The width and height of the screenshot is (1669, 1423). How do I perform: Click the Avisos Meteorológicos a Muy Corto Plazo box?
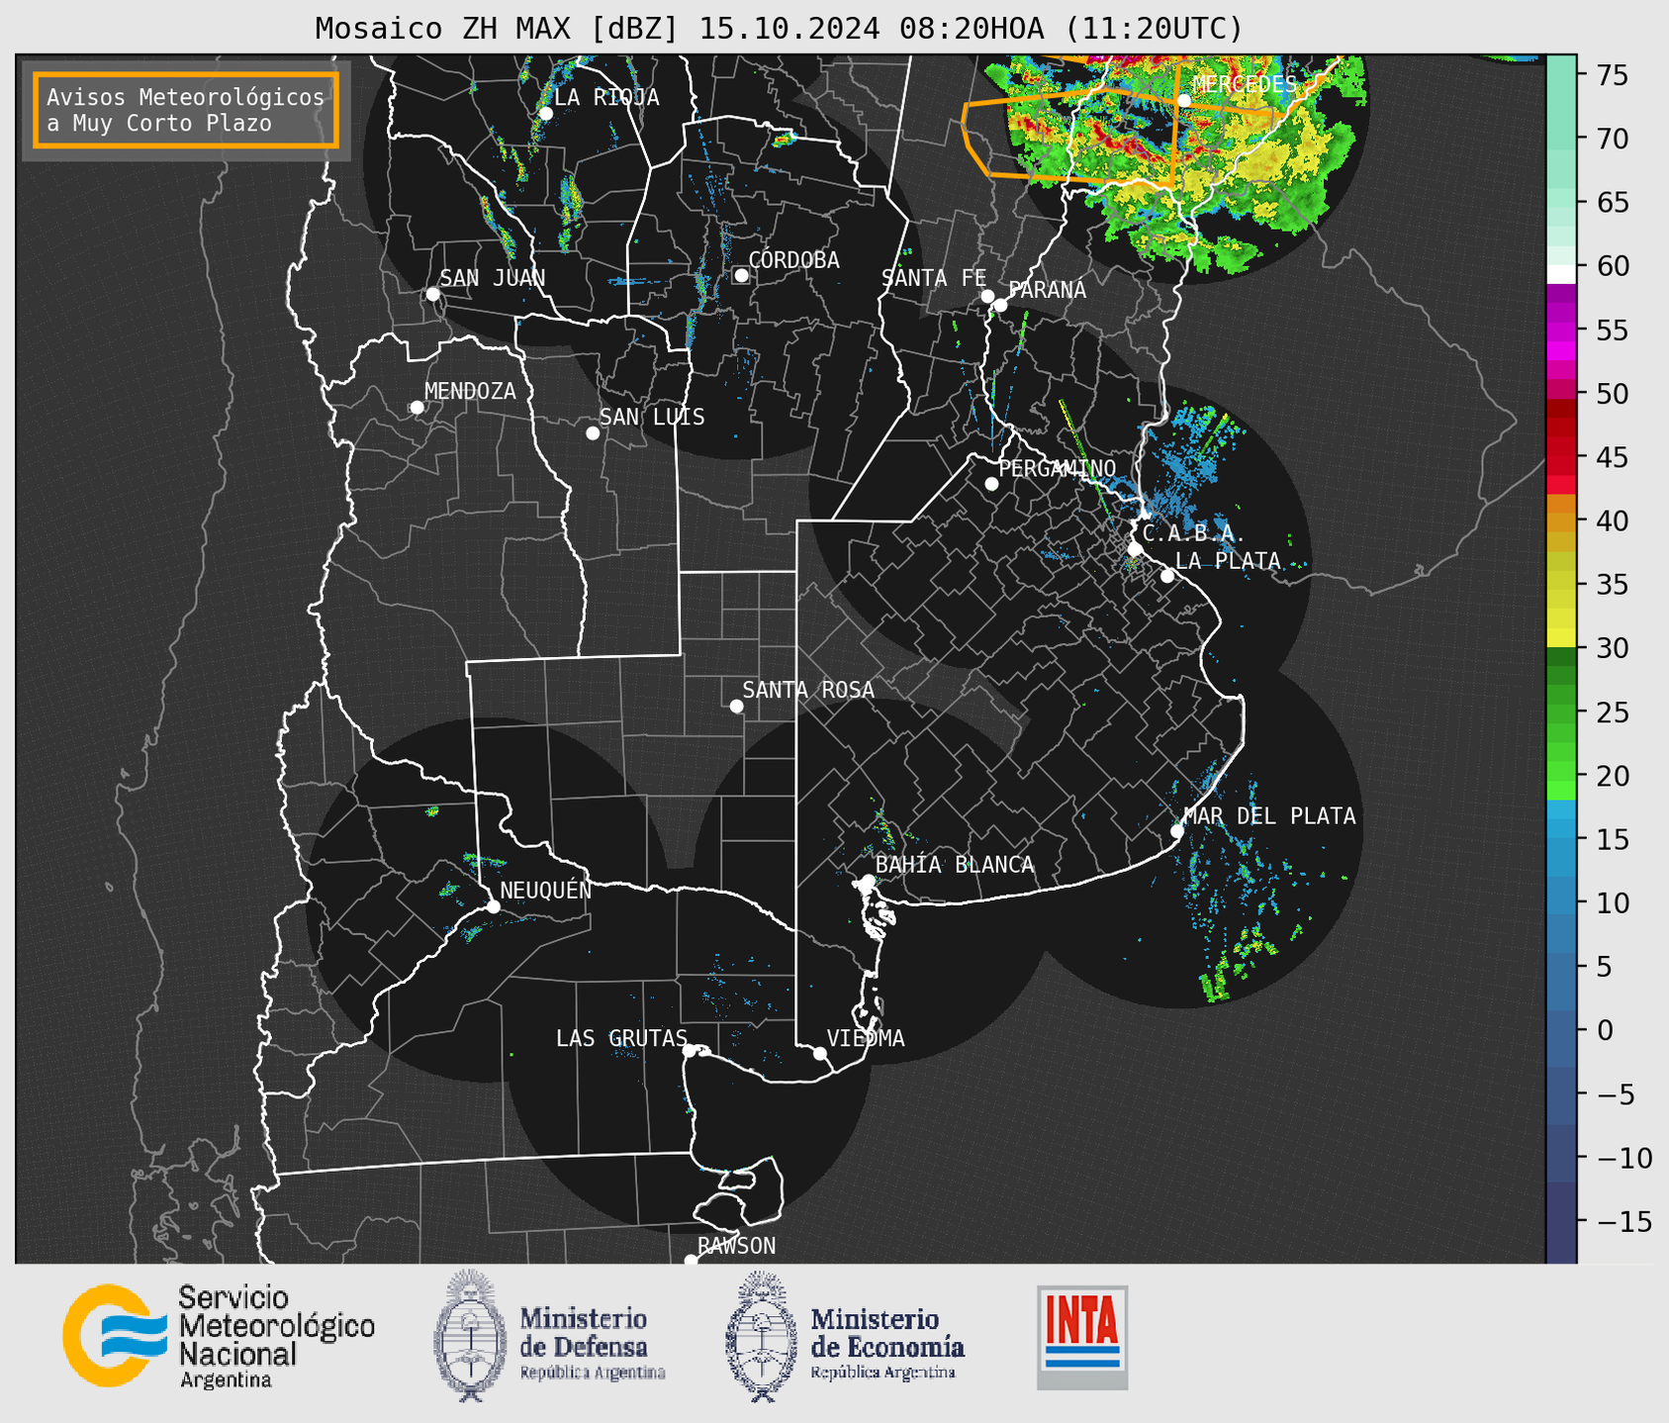point(186,110)
